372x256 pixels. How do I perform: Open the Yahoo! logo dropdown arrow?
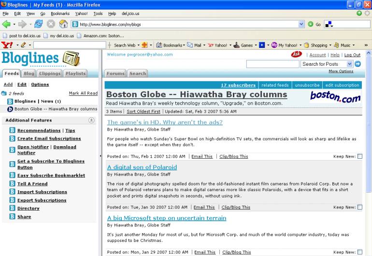[17, 45]
